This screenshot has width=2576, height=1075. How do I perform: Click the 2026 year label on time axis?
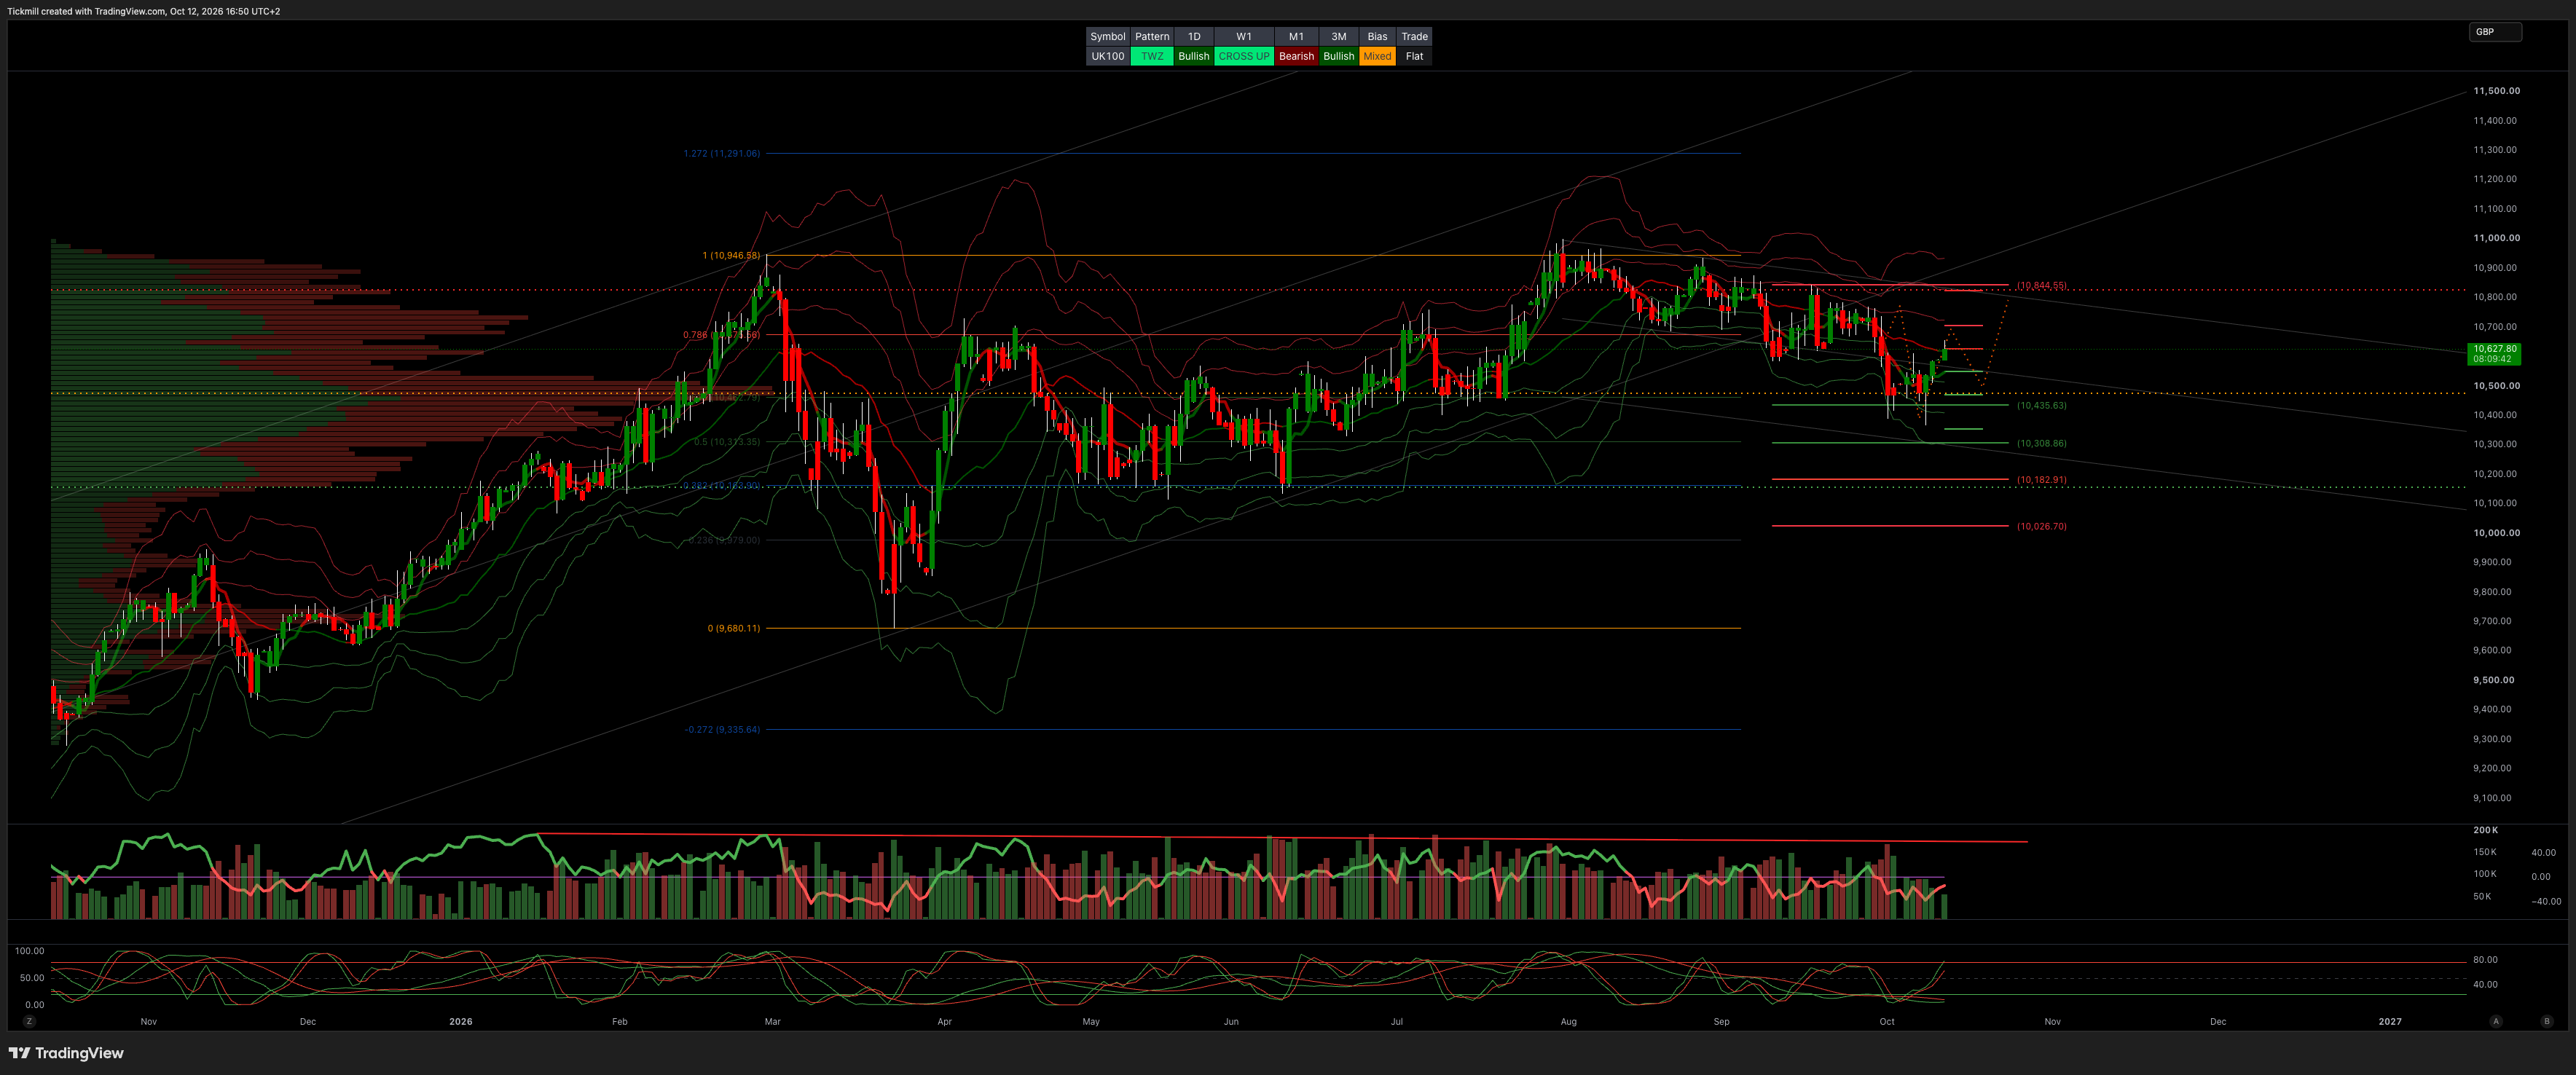461,1021
